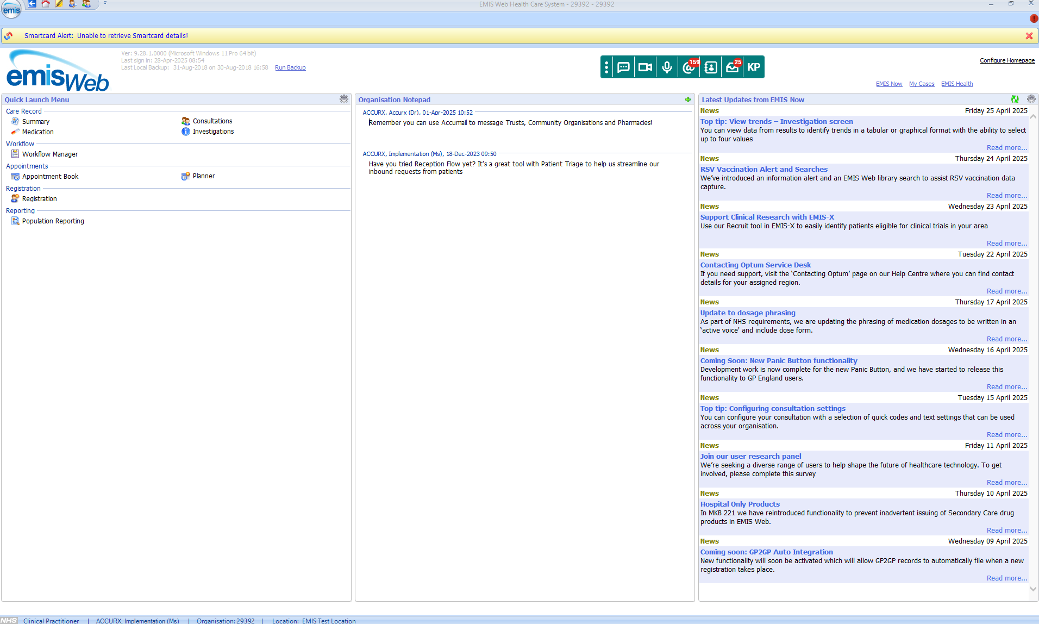Click 'Clinical Practitioner' in status bar

(51, 621)
